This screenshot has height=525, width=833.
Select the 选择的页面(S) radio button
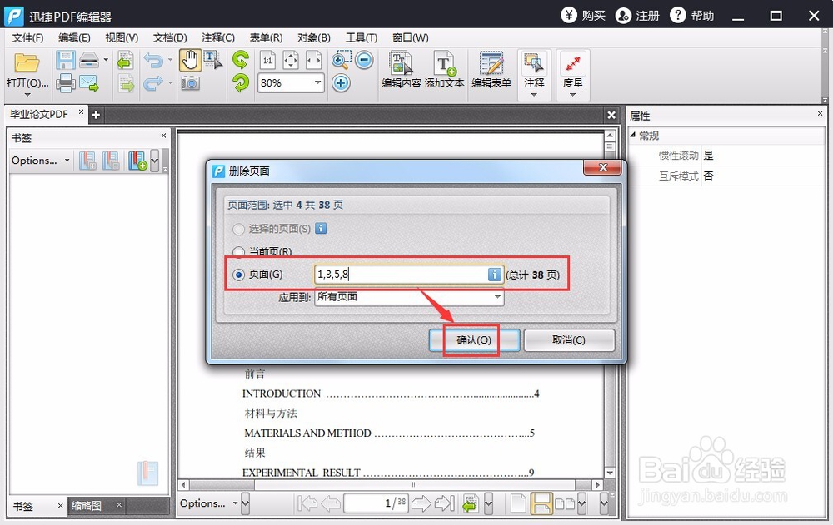[x=238, y=229]
